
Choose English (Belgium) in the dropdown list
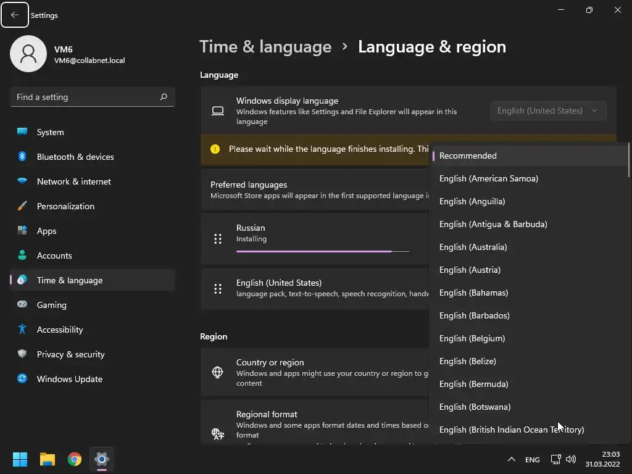472,338
